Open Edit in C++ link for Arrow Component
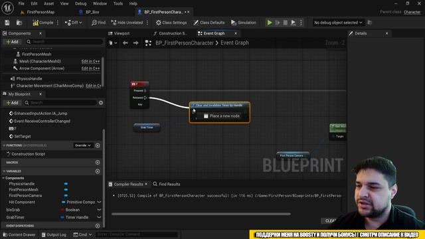Screen dimensions: 425x239 point(90,68)
